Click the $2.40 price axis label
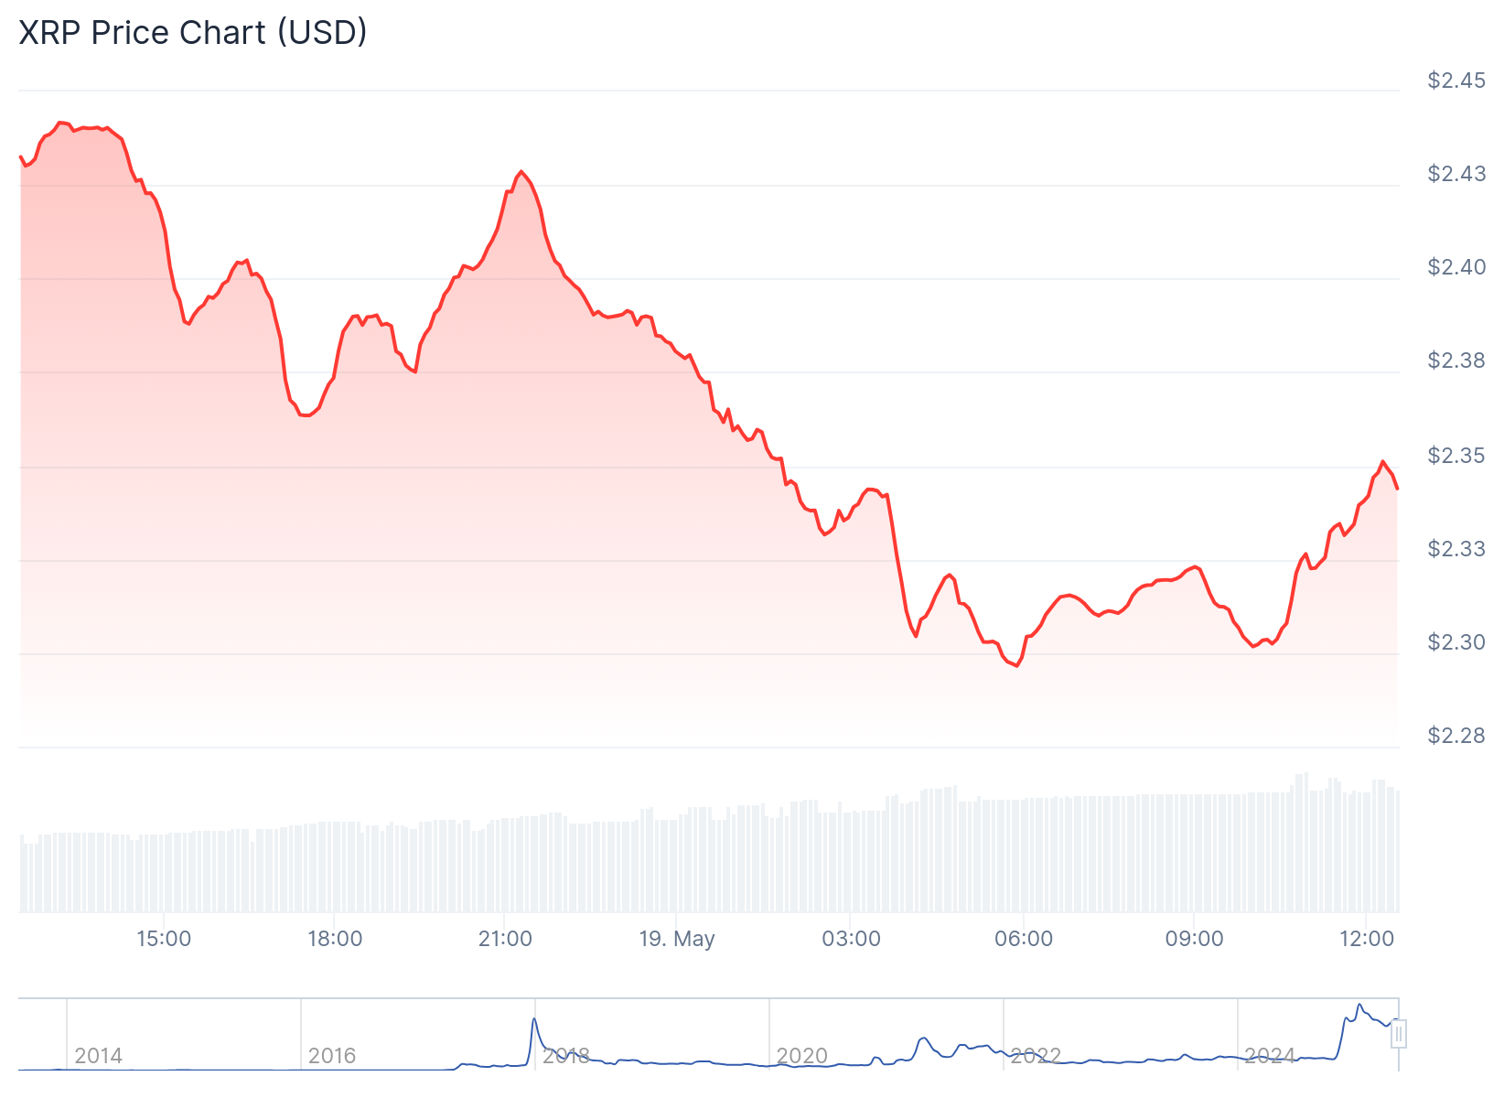This screenshot has height=1098, width=1504. click(1456, 267)
